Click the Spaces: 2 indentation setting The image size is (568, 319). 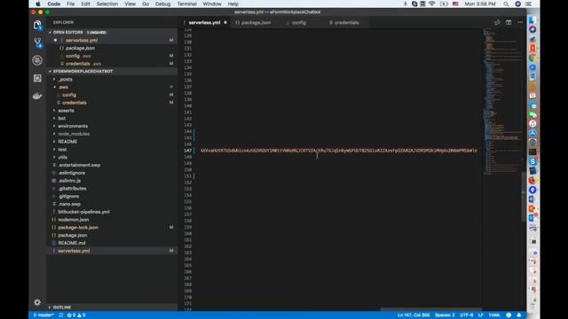tap(445, 315)
